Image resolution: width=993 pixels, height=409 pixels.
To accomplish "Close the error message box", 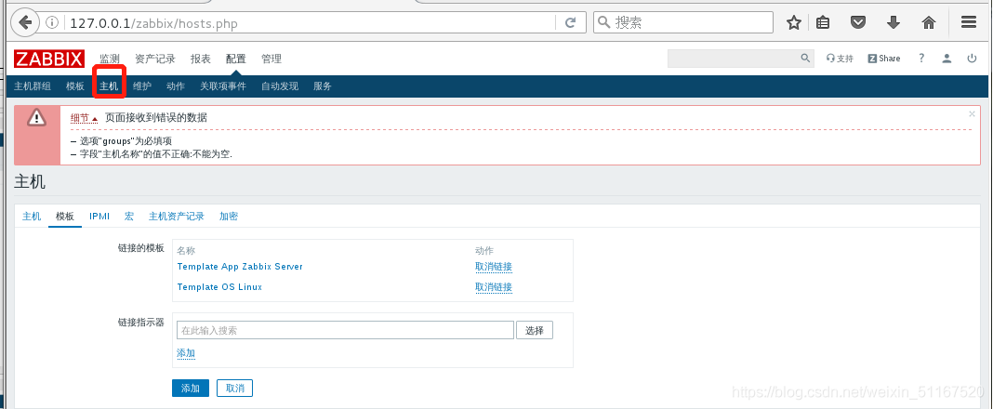I will coord(973,114).
